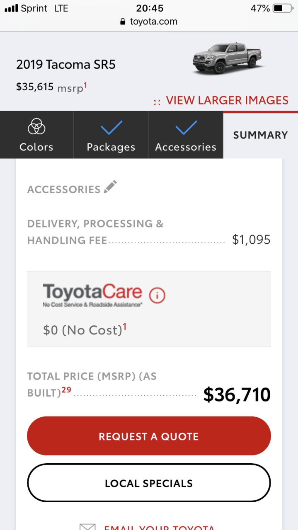This screenshot has height=530, width=298.
Task: Open the ToyotaCare info circle icon
Action: coord(157,295)
